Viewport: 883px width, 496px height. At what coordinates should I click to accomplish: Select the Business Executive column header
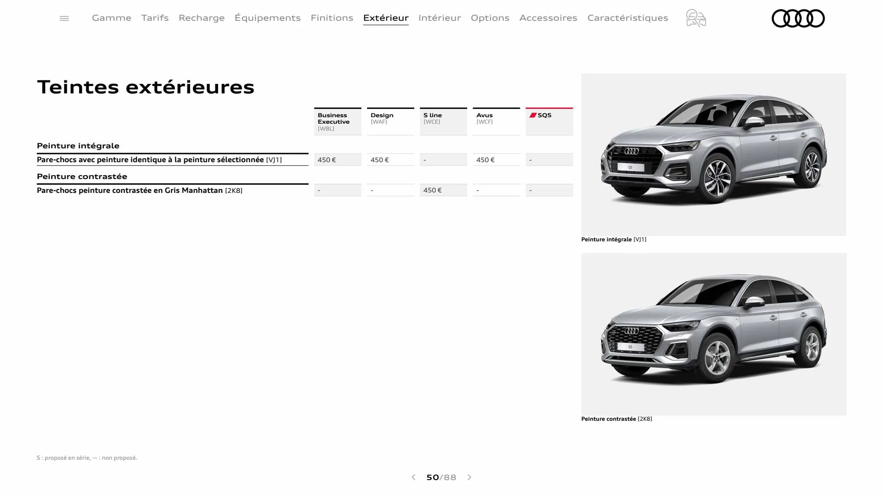(338, 122)
